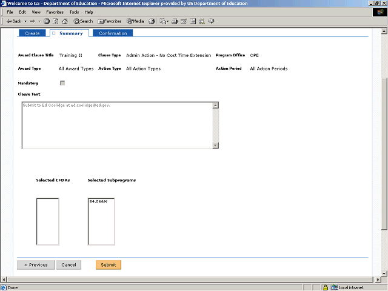
Task: Click the Edit page toolbar icon
Action: [184, 21]
